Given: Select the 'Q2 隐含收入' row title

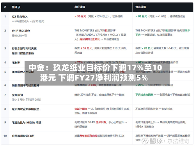Looking at the screenshot, I should coord(20,17).
